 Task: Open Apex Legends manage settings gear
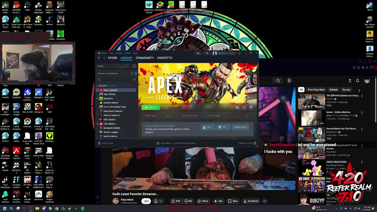click(x=237, y=107)
